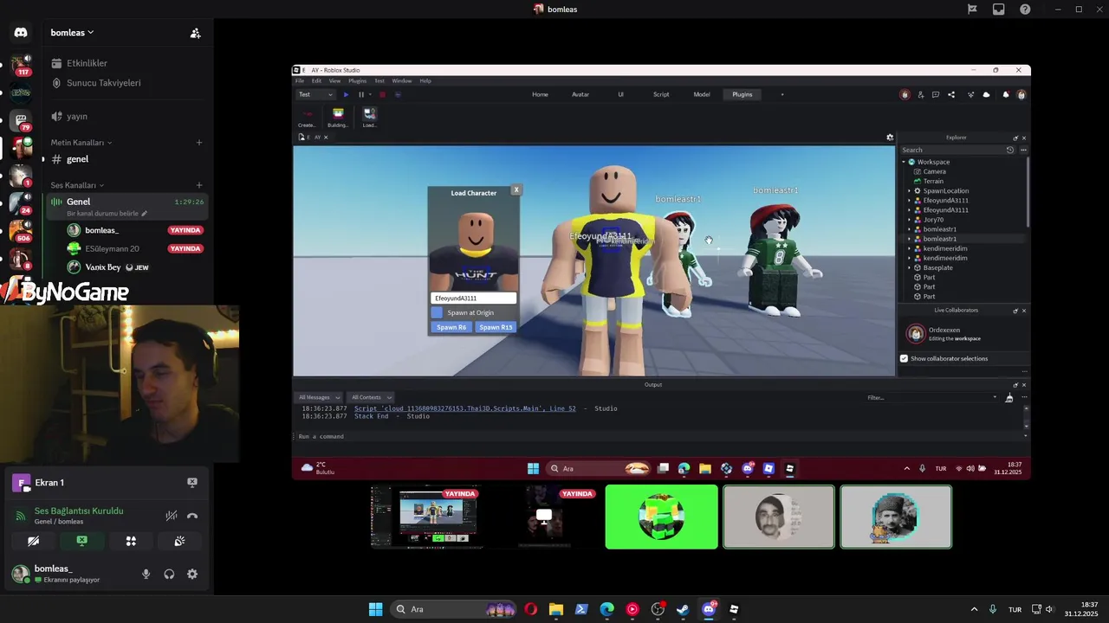Open the Building Tools plugin icon
1109x623 pixels.
[338, 117]
